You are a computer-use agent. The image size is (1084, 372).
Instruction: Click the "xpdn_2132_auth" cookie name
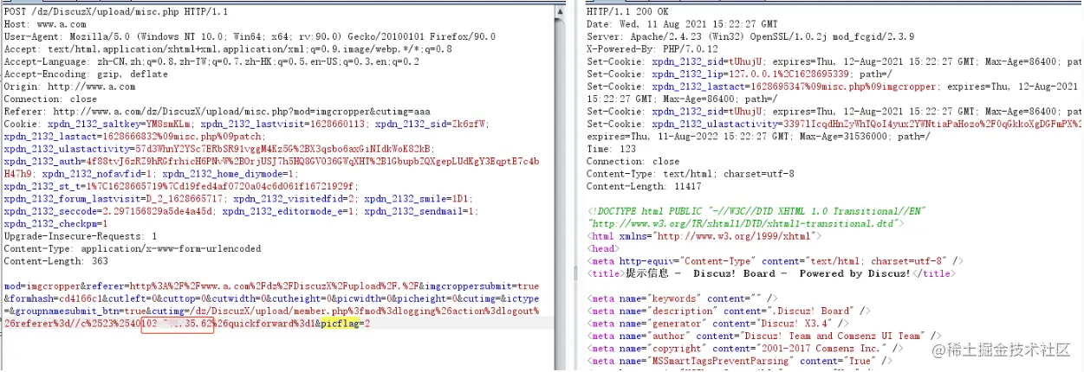(43, 162)
